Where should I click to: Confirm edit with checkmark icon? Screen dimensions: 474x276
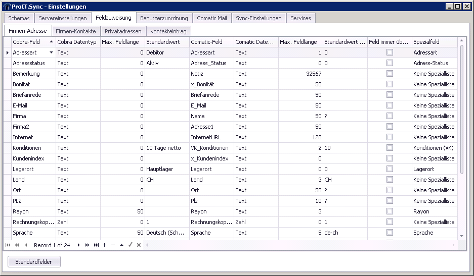[130, 245]
